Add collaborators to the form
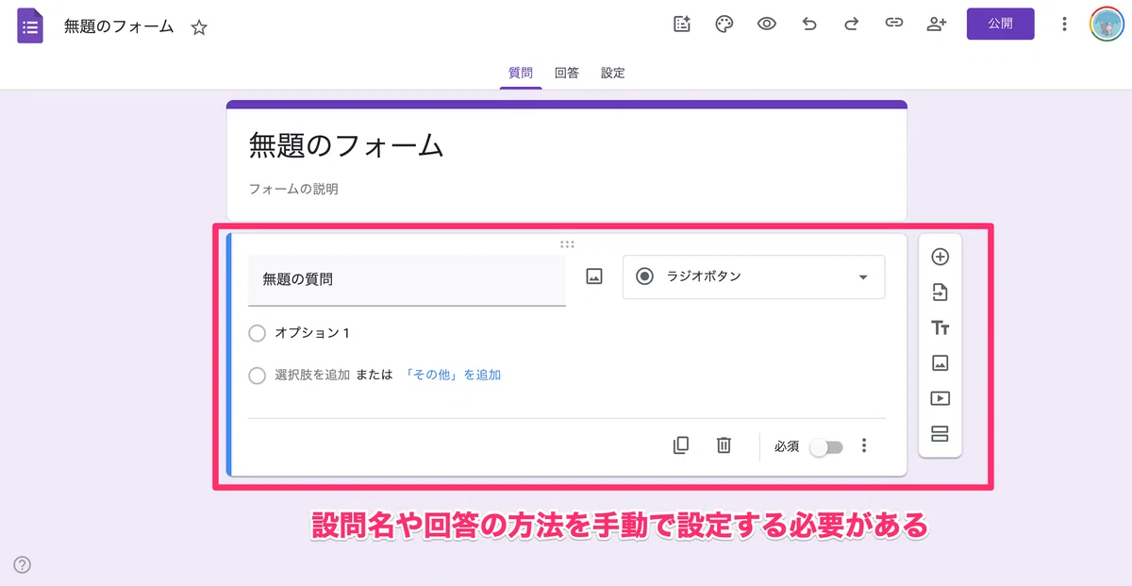The width and height of the screenshot is (1132, 586). coord(937,25)
